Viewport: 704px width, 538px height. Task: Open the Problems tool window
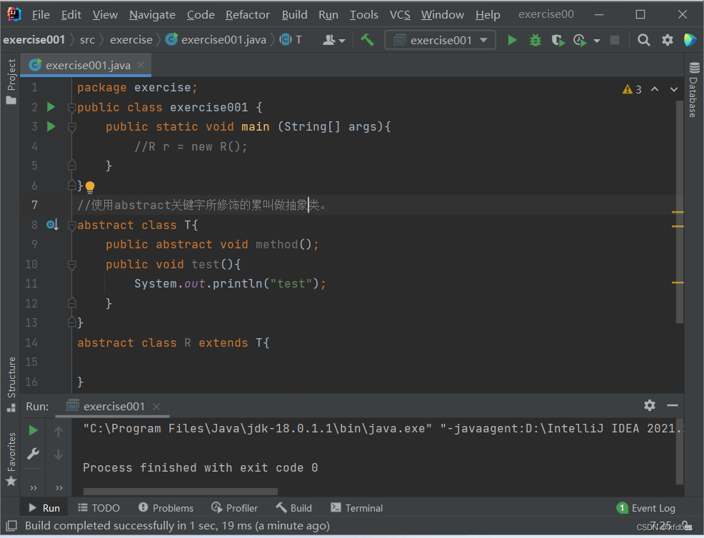(166, 508)
